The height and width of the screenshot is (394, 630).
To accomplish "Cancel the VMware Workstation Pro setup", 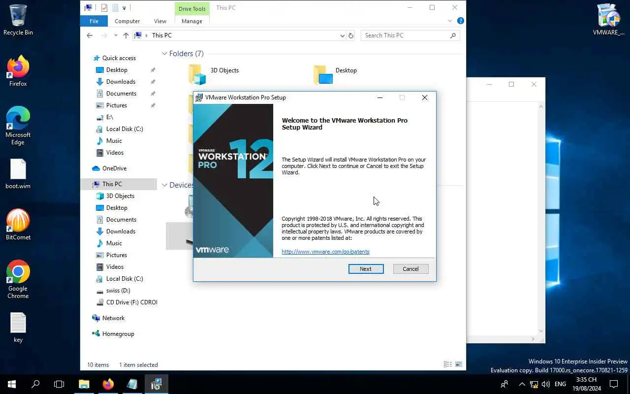I will click(410, 269).
